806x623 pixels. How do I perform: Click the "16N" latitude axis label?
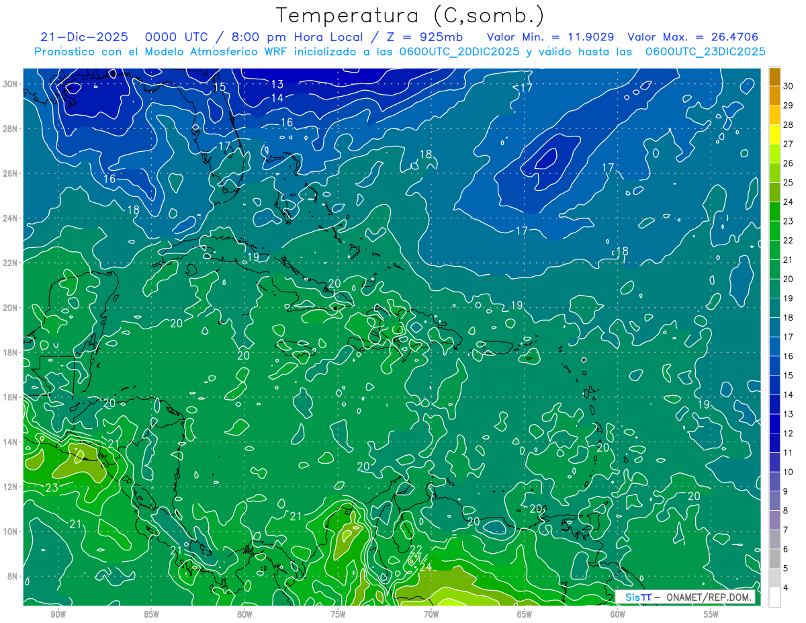click(x=11, y=397)
